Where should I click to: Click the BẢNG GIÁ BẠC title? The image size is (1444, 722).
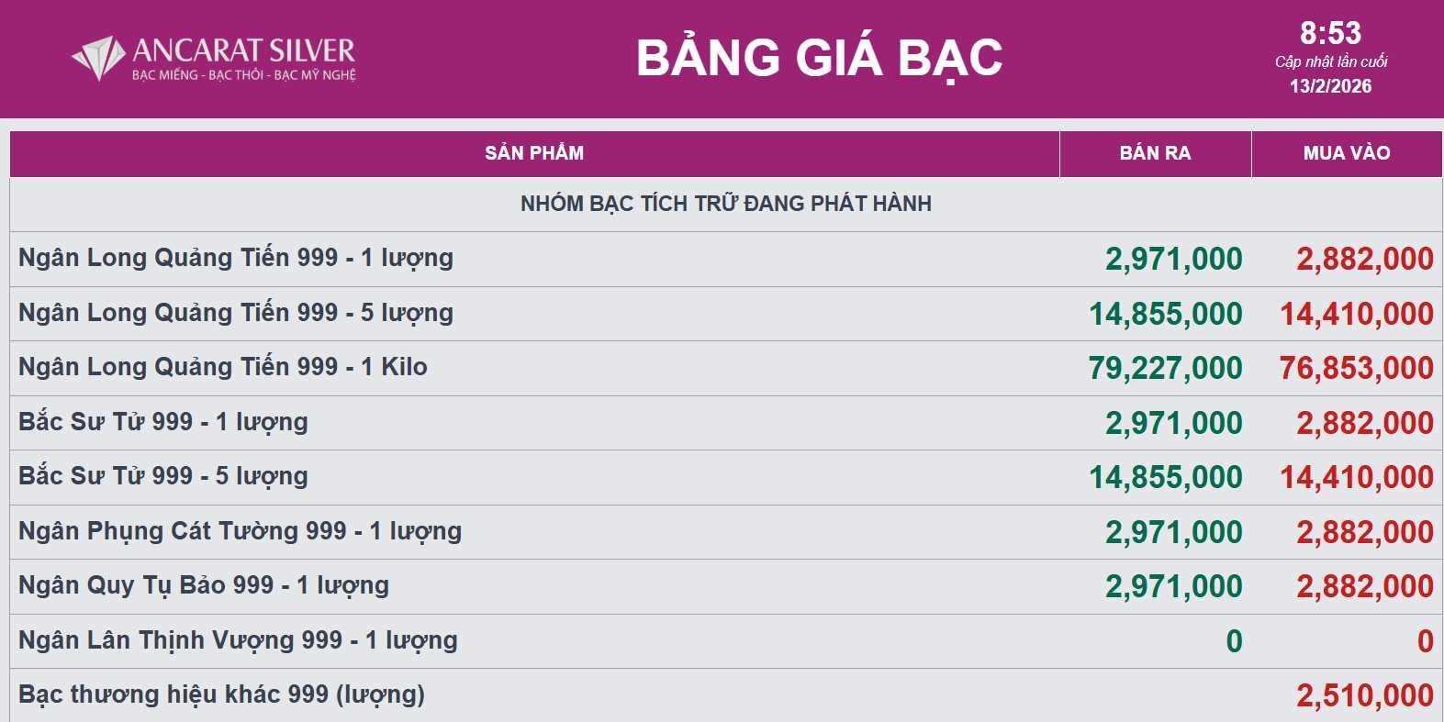[x=819, y=58]
